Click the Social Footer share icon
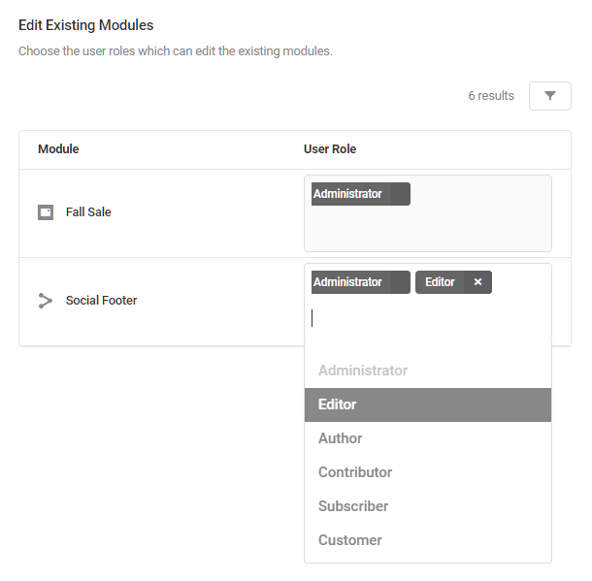This screenshot has width=592, height=581. pyautogui.click(x=46, y=301)
